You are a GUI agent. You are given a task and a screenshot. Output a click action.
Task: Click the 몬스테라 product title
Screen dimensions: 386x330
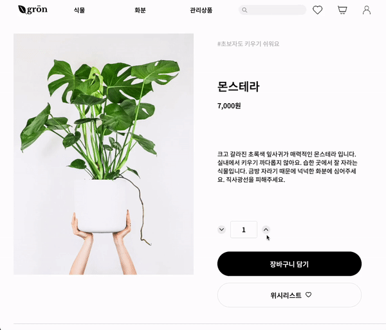[238, 86]
